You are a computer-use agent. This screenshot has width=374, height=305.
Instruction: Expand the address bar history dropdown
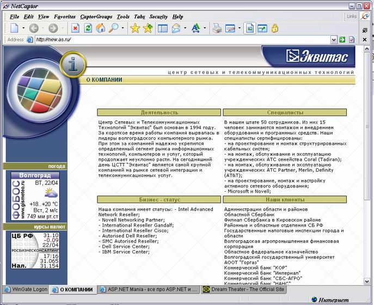click(x=334, y=40)
